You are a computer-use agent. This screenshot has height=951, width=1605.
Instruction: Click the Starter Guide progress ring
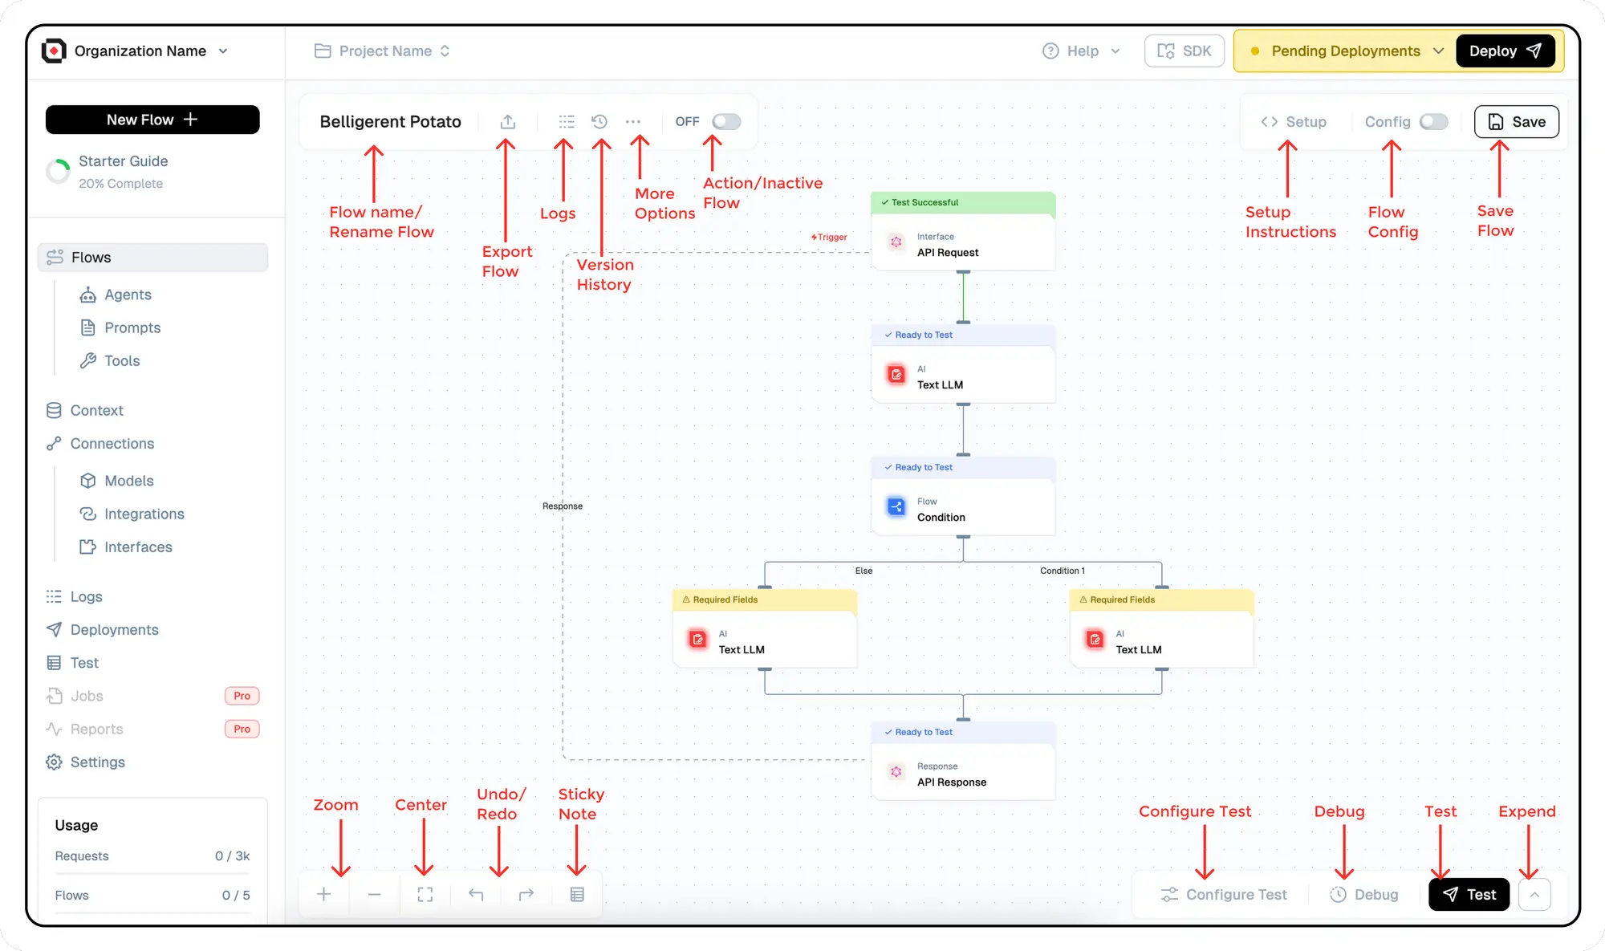[58, 171]
